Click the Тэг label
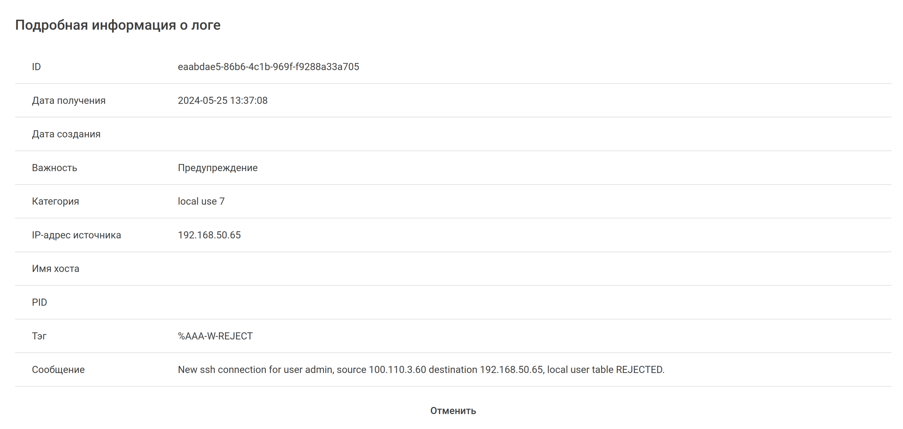 (39, 336)
